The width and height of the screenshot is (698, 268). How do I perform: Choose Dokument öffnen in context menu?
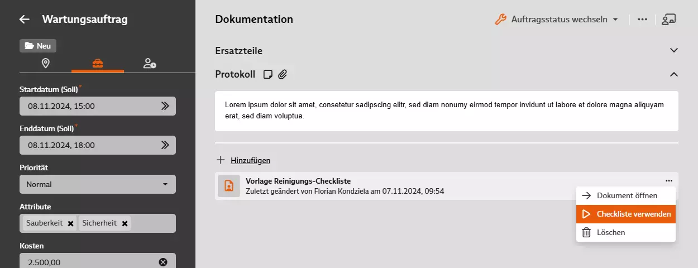pyautogui.click(x=626, y=195)
